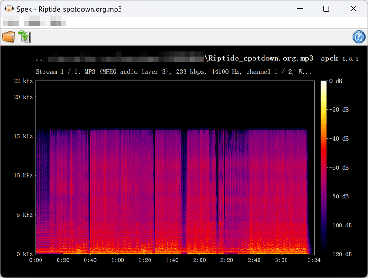Open the Help question mark icon
Screen dimensions: 368x278
click(x=359, y=37)
